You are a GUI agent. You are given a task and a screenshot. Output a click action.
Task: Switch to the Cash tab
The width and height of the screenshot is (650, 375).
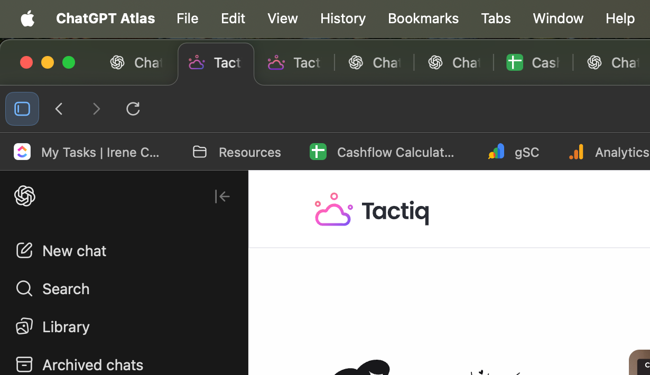(533, 63)
